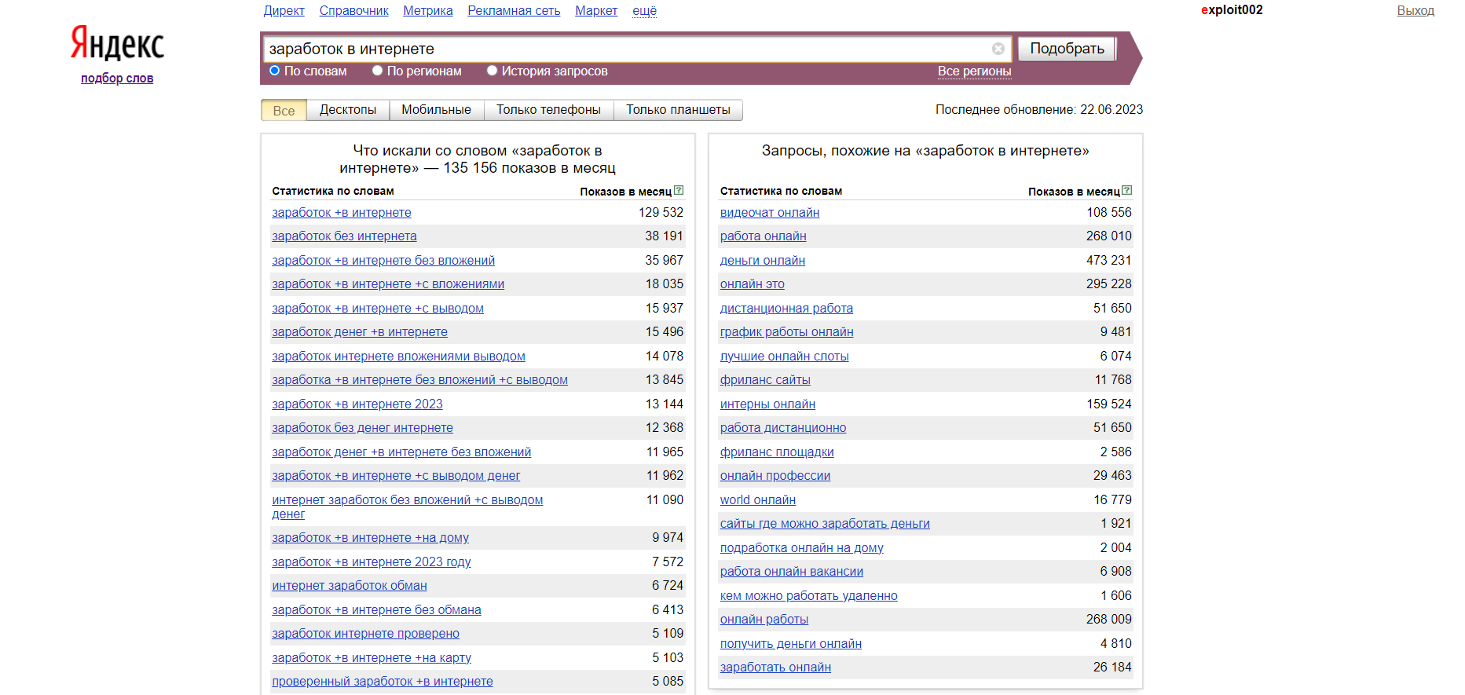1465x695 pixels.
Task: Clear the search field with the X icon
Action: click(x=998, y=49)
